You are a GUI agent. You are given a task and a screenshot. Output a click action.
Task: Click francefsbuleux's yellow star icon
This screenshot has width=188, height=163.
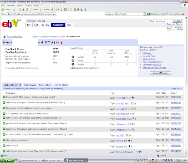pos(135,103)
